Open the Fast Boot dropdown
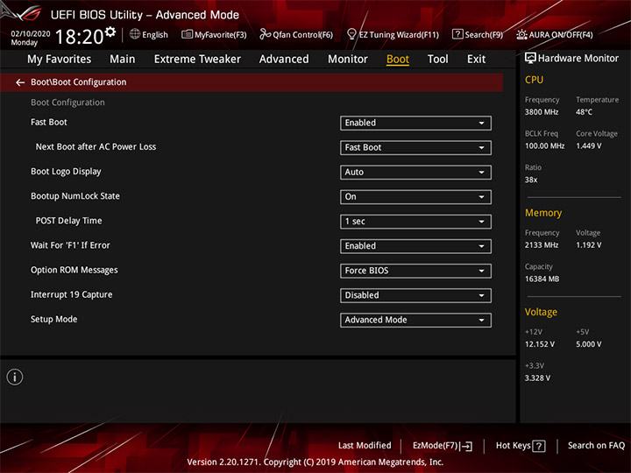This screenshot has width=631, height=473. click(x=415, y=124)
